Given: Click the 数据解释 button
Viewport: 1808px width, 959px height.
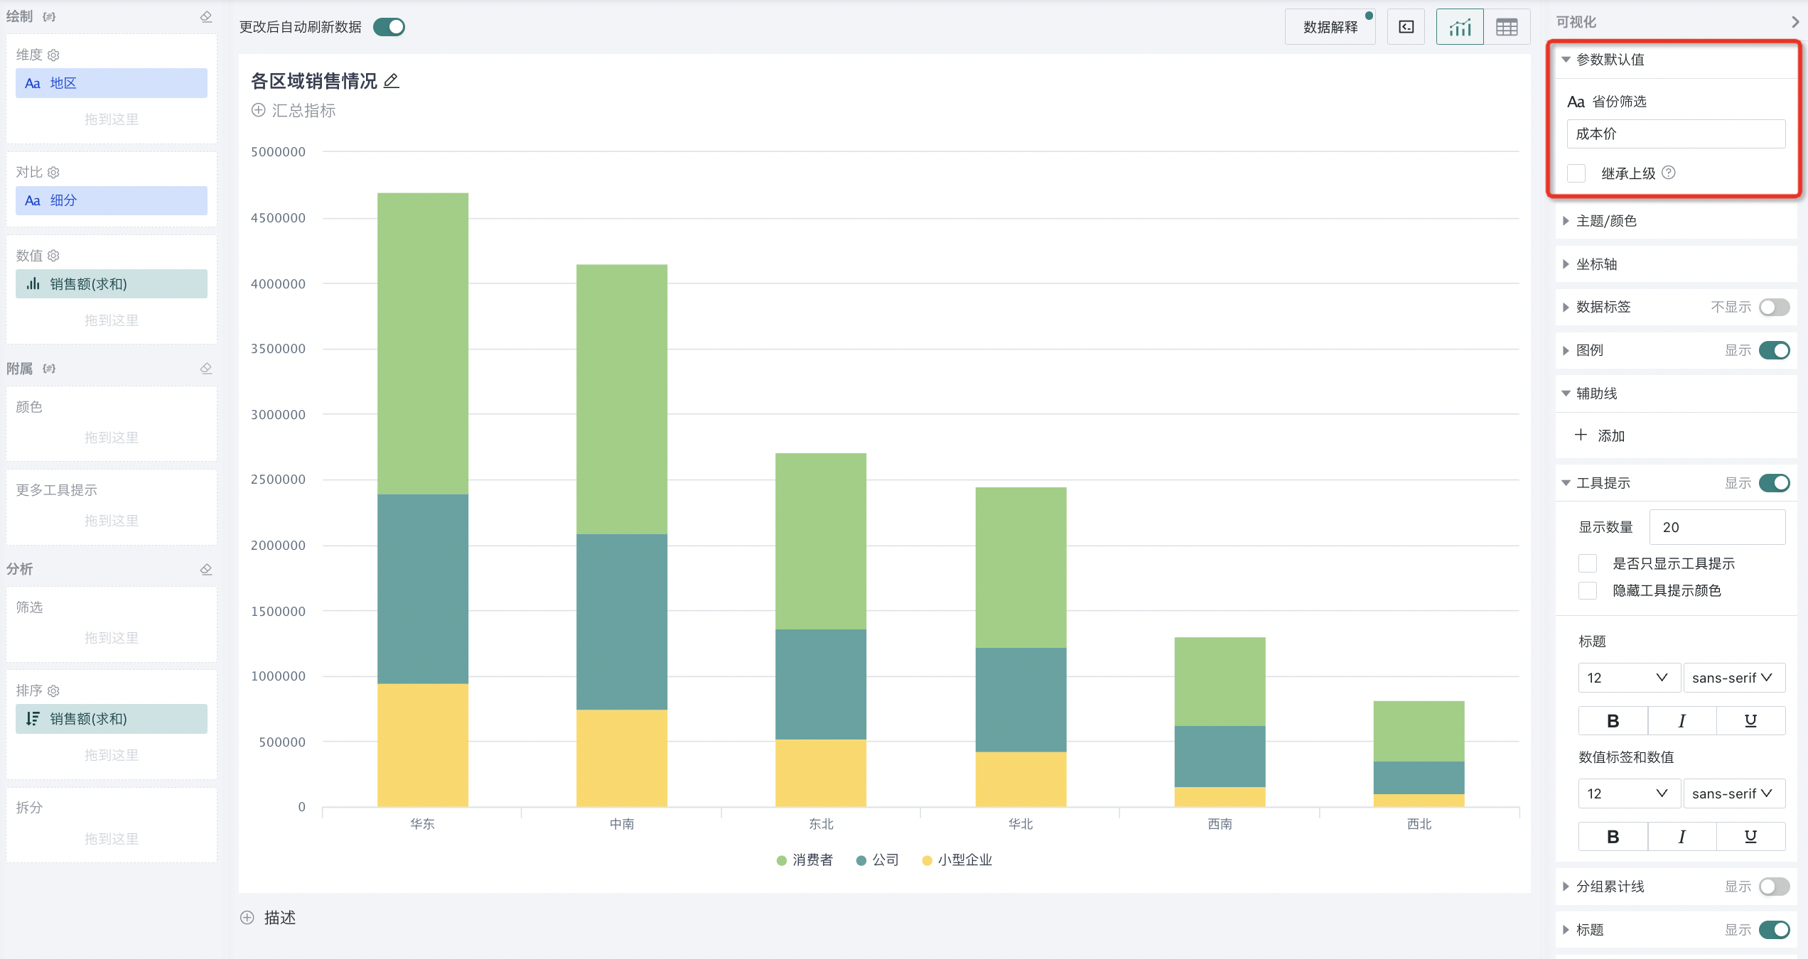Looking at the screenshot, I should 1330,28.
